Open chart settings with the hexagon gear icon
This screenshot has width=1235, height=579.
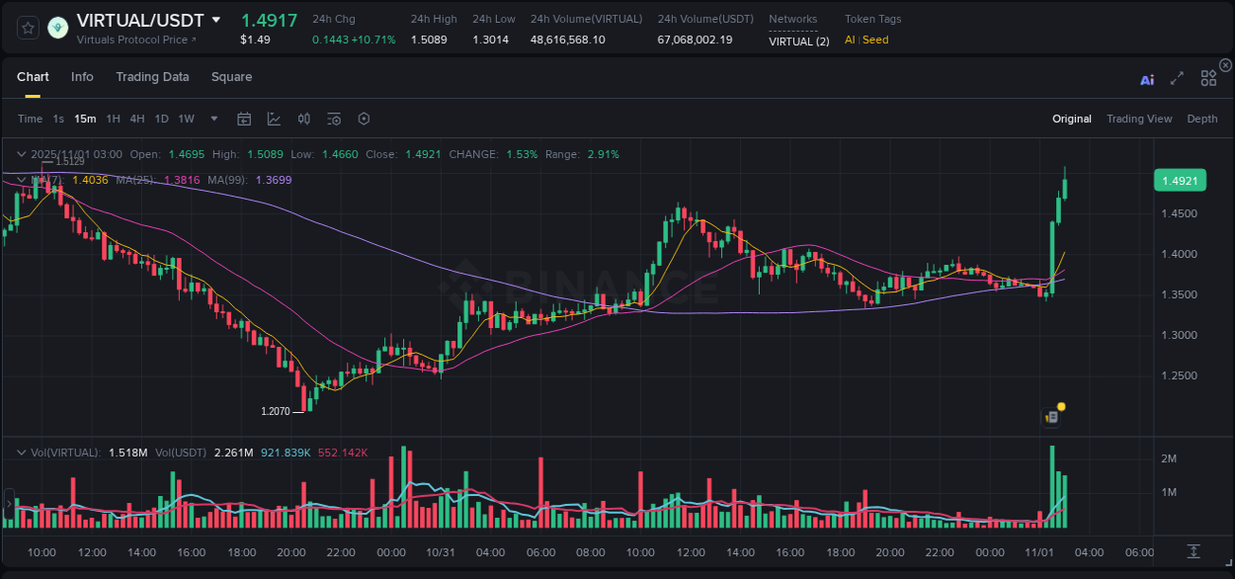click(x=364, y=119)
